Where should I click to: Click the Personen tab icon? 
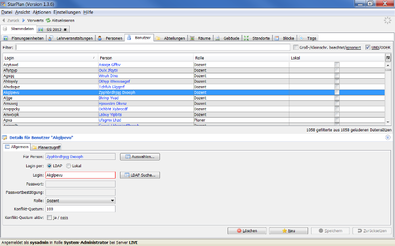(x=100, y=38)
